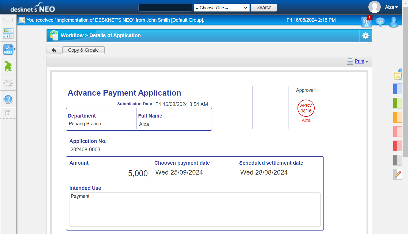Image resolution: width=408 pixels, height=234 pixels.
Task: Expand the Aiza user account menu
Action: point(391,7)
